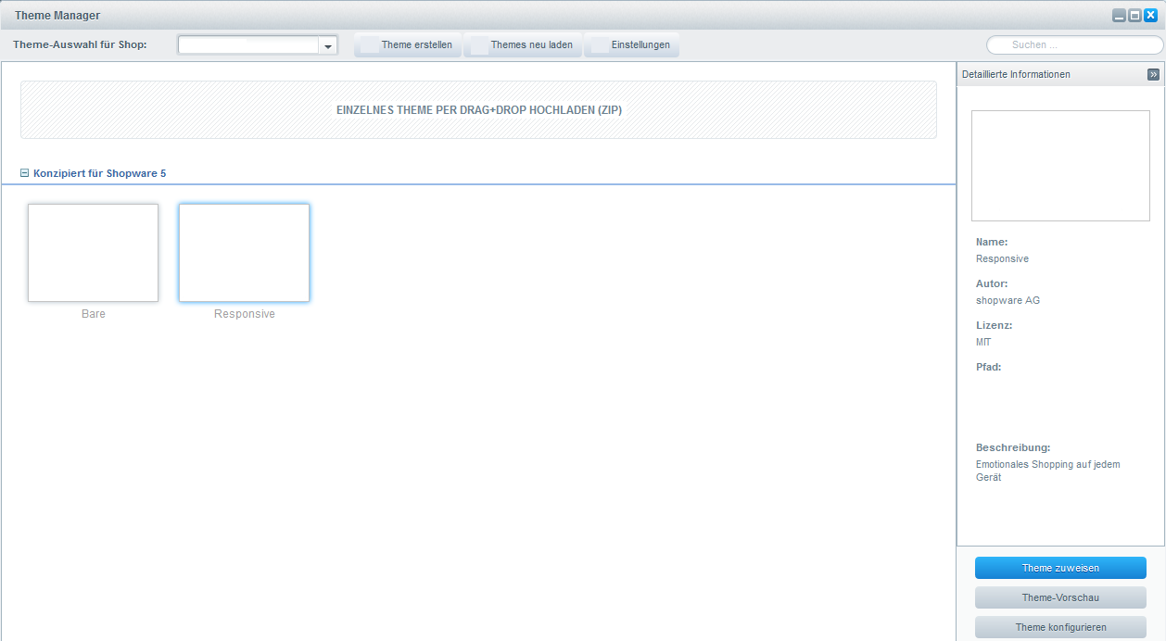Image resolution: width=1166 pixels, height=641 pixels.
Task: Minimize the Theme Manager window
Action: coord(1119,15)
